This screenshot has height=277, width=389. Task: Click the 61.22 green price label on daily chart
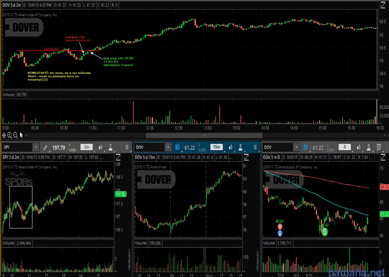click(x=384, y=214)
